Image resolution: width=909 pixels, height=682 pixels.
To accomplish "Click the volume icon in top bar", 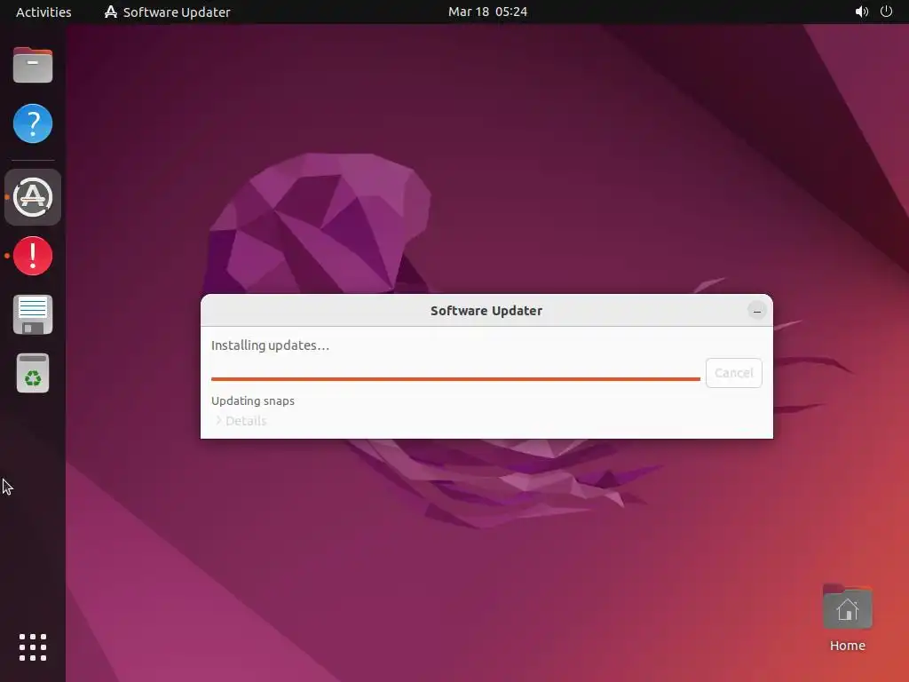I will (x=861, y=12).
